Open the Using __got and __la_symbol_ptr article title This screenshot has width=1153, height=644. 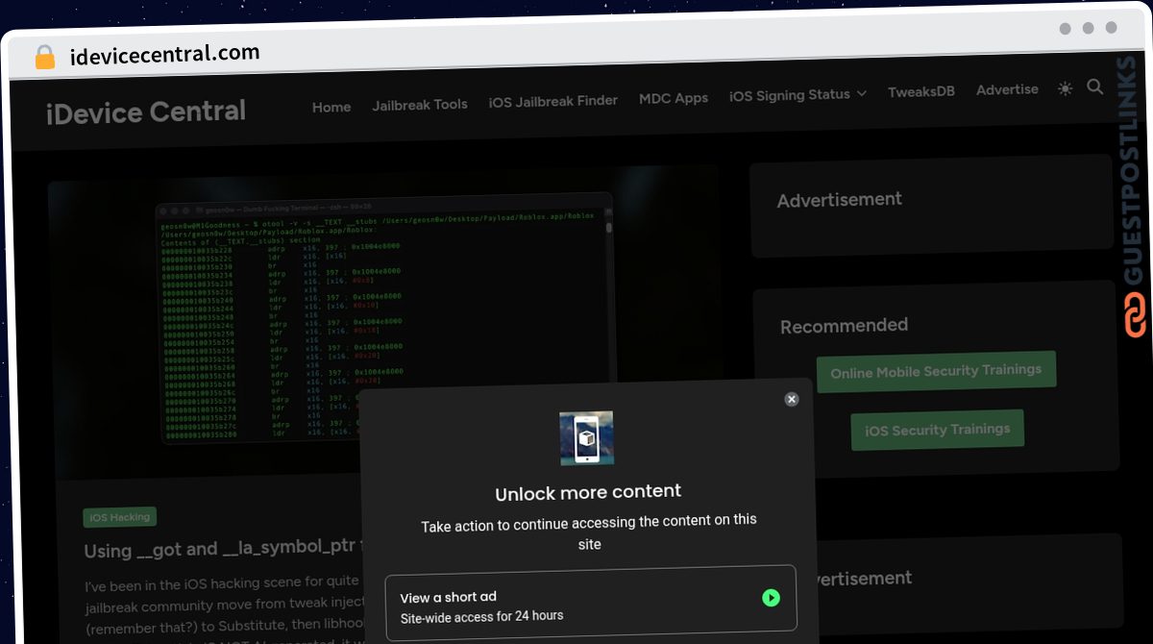tap(223, 550)
